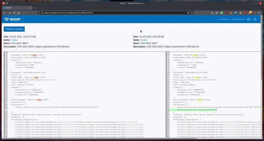
Task: Click the red highlighted last-modified date in left pane
Action: 39,100
